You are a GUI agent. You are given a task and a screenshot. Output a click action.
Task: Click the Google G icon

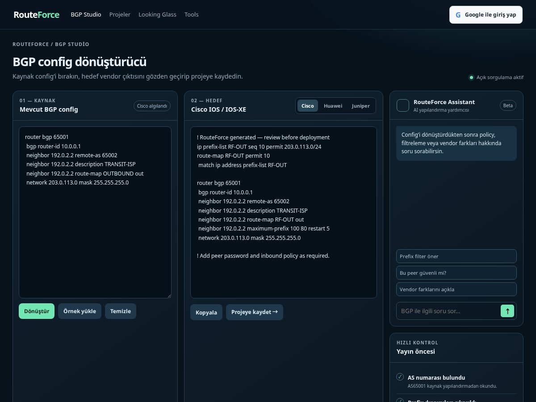(x=458, y=15)
